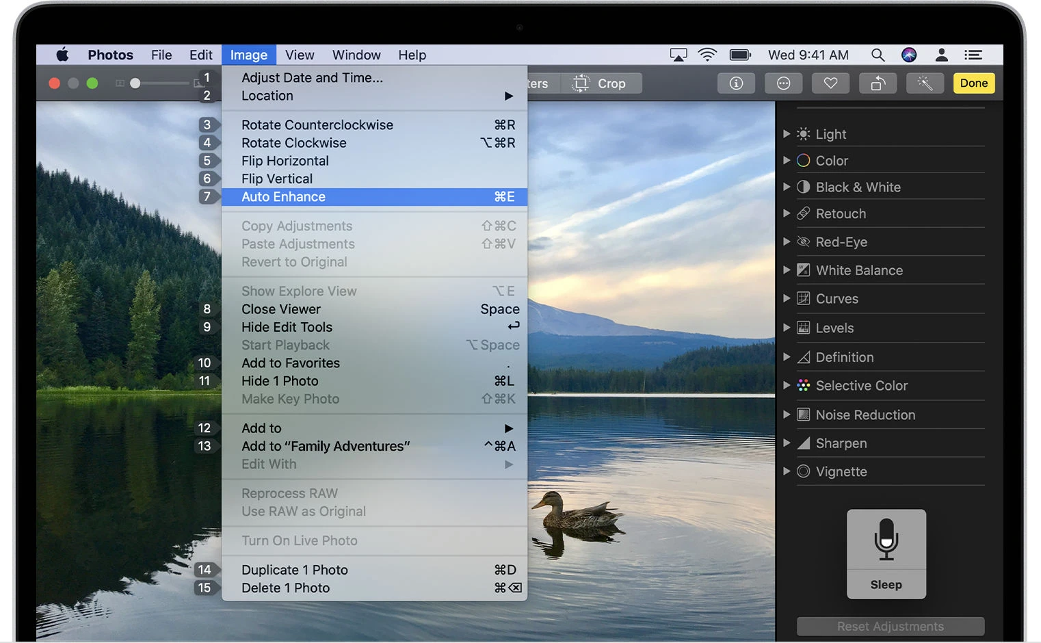Open the Apple menu
This screenshot has width=1041, height=643.
coord(62,55)
